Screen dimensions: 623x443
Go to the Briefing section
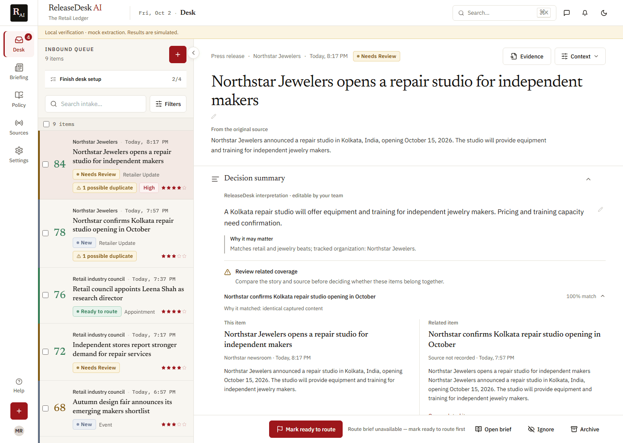point(19,72)
